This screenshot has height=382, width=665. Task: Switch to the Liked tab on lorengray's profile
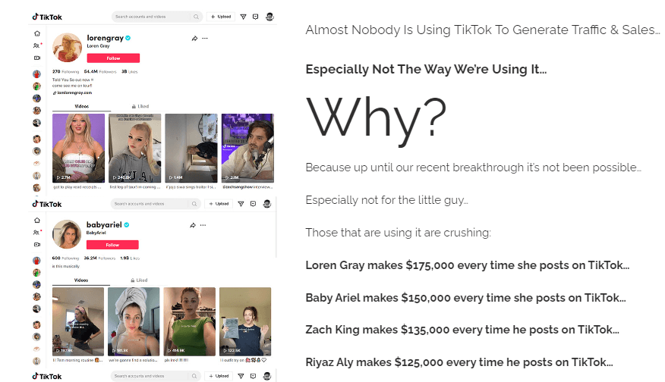point(140,107)
